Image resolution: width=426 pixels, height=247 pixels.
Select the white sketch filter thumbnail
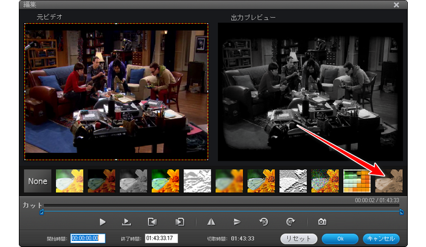click(197, 181)
